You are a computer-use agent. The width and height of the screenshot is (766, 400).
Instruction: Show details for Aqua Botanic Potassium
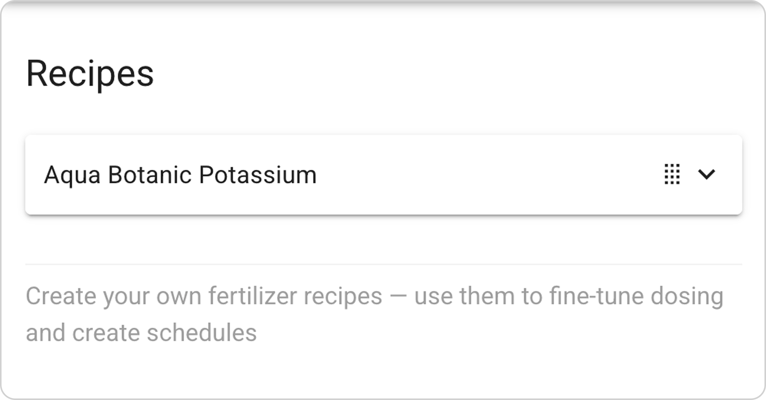click(706, 174)
